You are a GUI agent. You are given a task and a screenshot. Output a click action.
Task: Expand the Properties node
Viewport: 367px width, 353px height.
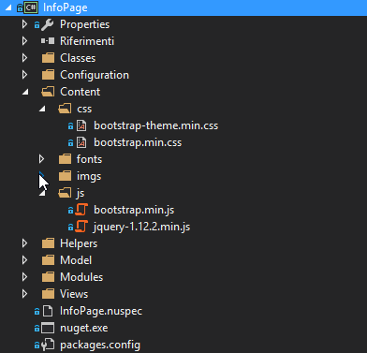pos(24,24)
